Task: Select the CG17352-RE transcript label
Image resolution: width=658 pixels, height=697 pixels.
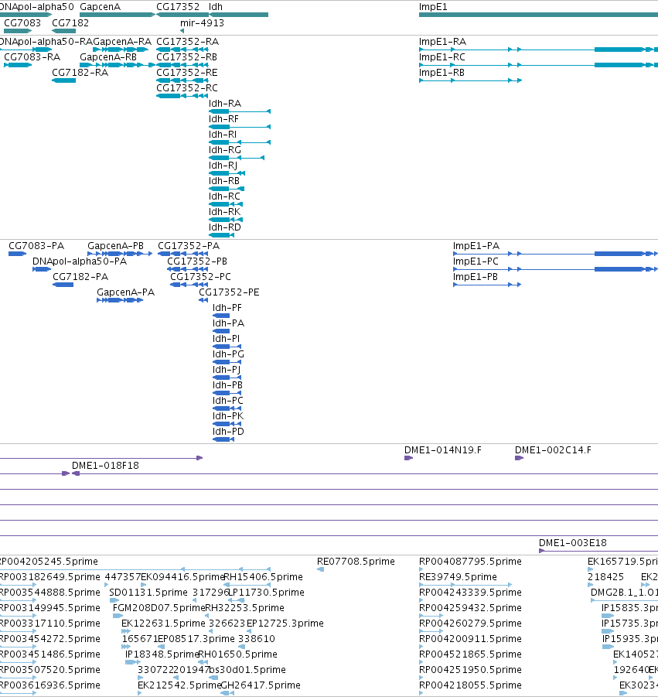Action: [x=187, y=73]
